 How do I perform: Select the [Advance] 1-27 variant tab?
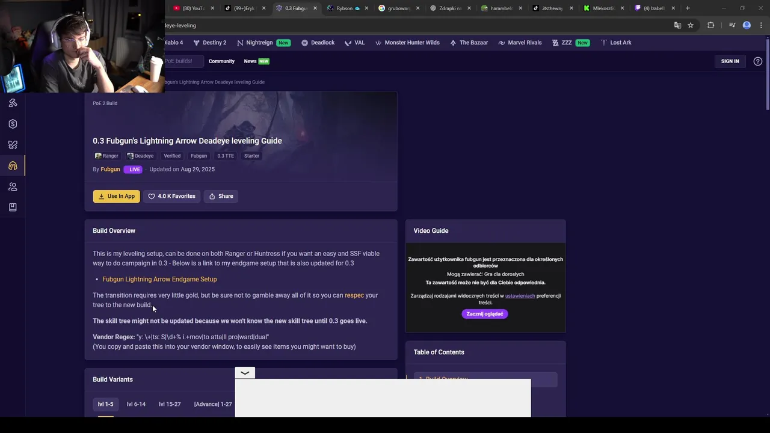click(213, 404)
